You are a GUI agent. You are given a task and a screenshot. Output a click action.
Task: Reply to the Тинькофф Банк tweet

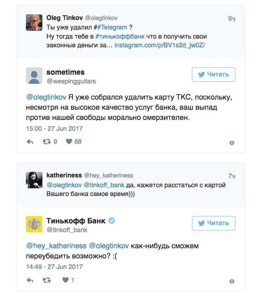30,280
